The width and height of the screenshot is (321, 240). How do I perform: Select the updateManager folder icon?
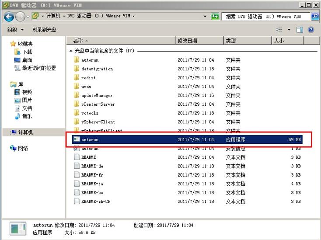(77, 95)
